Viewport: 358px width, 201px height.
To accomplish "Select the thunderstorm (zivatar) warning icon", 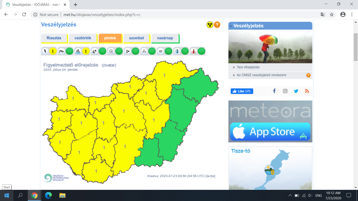I will [x=45, y=51].
